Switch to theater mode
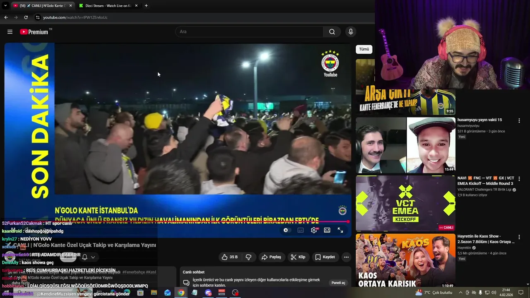 pos(327,230)
